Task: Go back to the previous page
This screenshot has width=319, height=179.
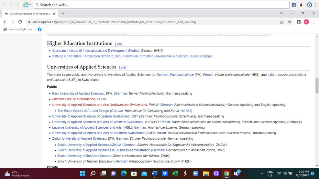Action: (5, 22)
